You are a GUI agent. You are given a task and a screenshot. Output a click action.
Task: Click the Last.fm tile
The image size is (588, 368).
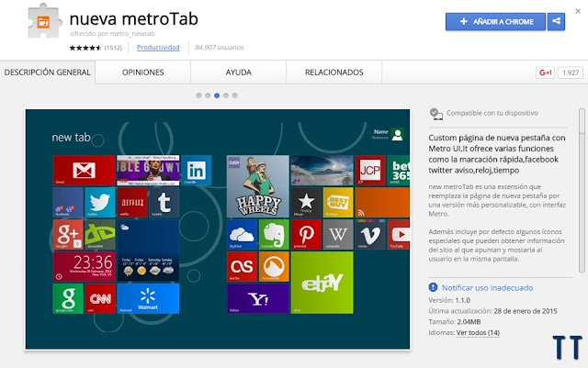point(242,266)
